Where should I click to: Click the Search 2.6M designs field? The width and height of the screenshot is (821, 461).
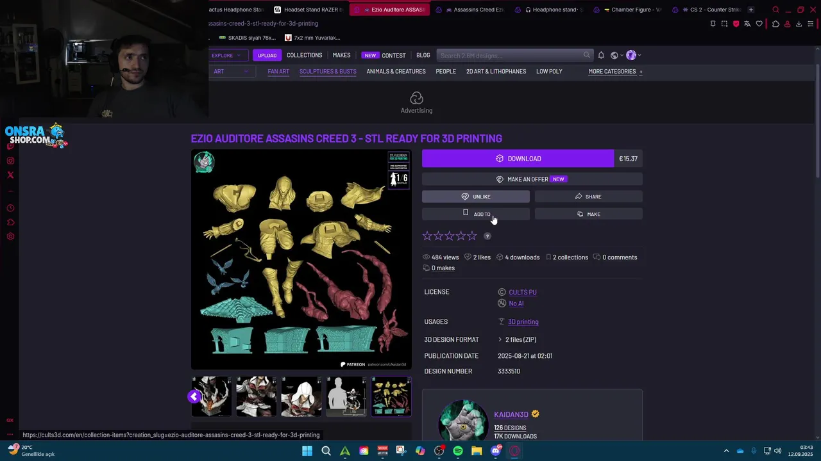click(511, 55)
